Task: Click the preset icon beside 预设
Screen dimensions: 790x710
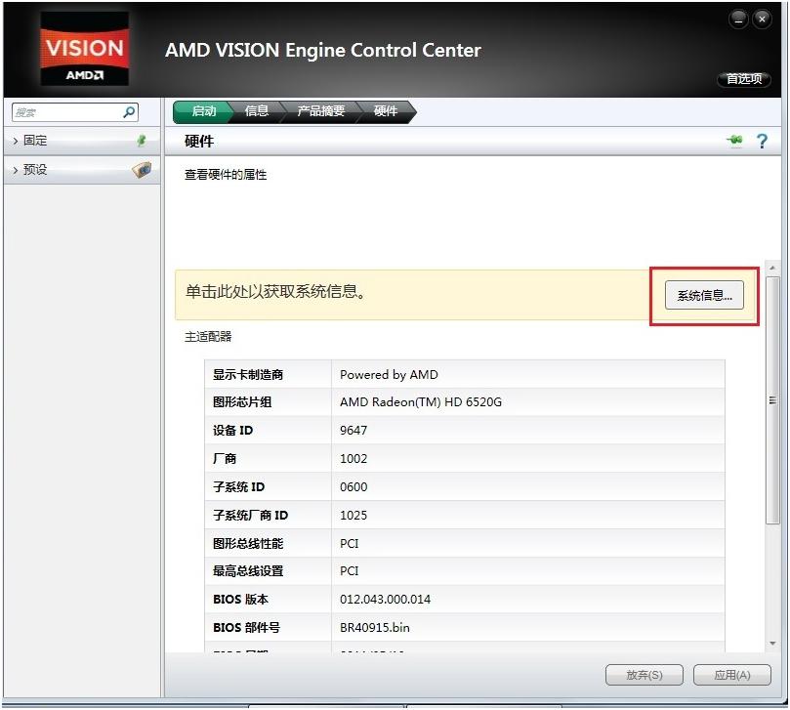Action: point(142,169)
